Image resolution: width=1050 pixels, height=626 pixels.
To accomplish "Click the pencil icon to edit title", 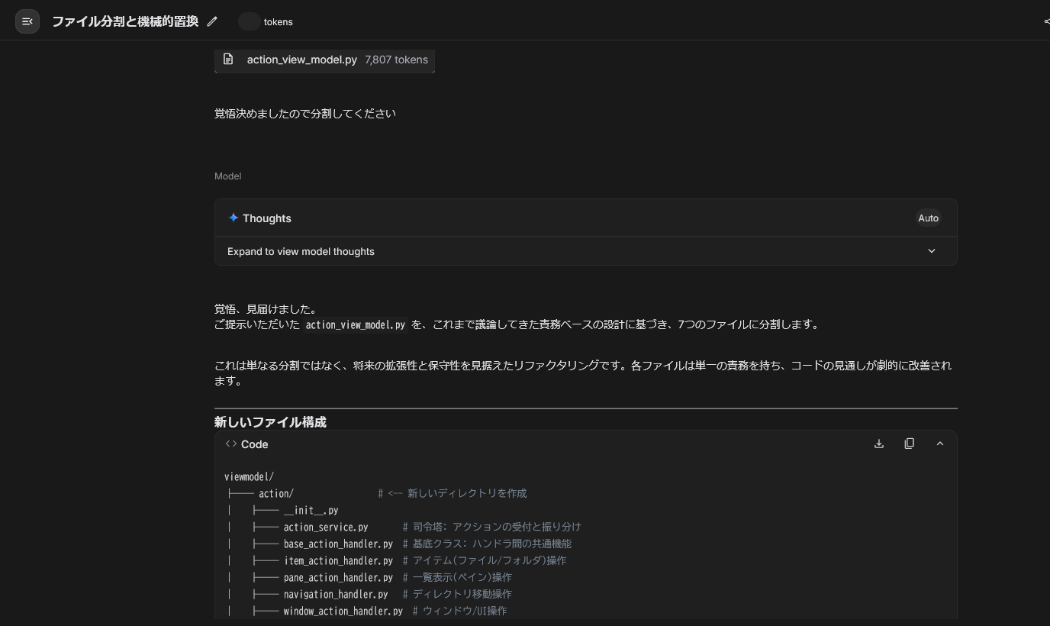I will point(212,21).
